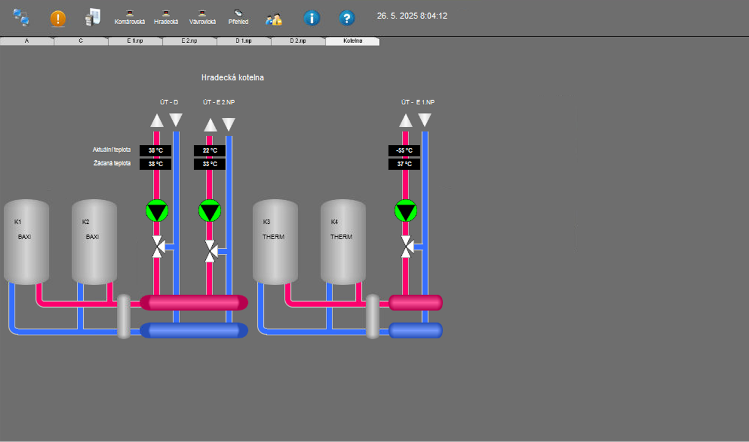Open the orange alarm warning icon
The image size is (749, 442).
[x=58, y=18]
